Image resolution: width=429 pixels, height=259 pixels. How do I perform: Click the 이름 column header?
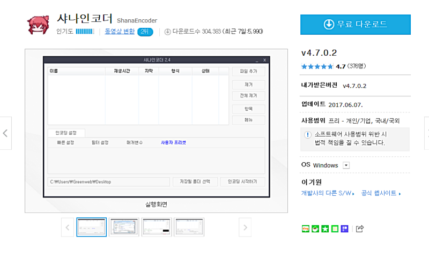pos(77,71)
